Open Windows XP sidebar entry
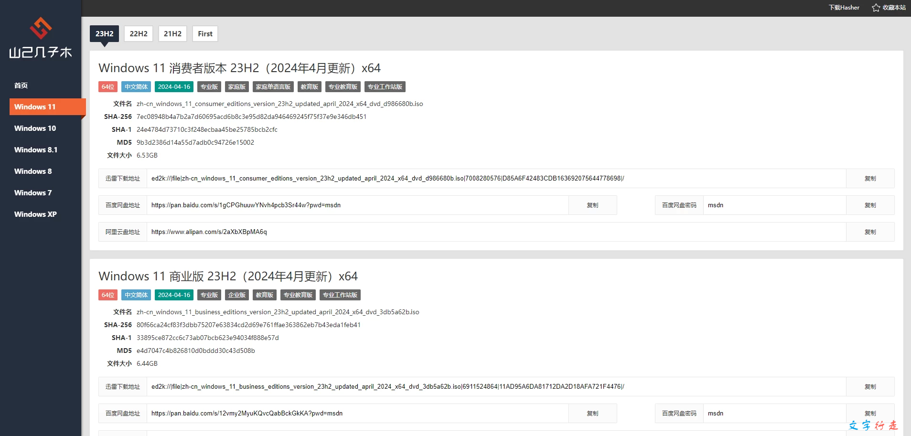Image resolution: width=911 pixels, height=436 pixels. [x=35, y=214]
